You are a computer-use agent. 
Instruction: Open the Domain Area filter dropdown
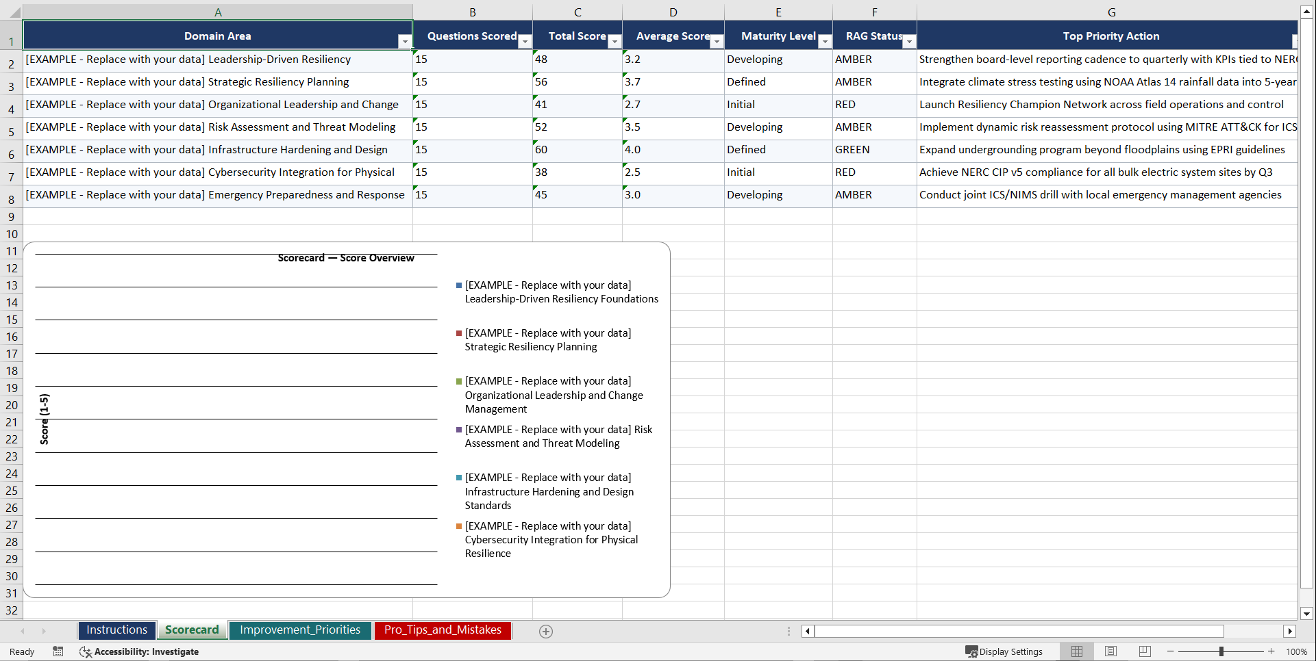(405, 42)
